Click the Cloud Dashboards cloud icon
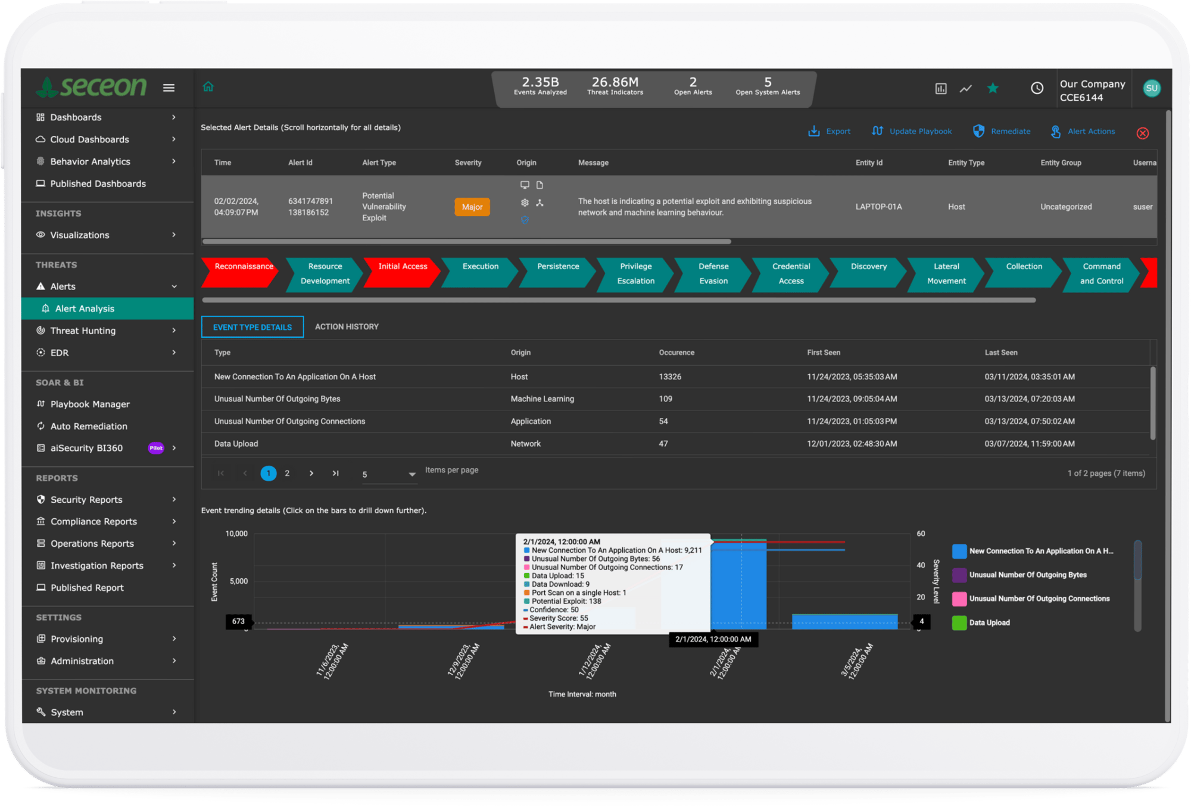Image resolution: width=1191 pixels, height=807 pixels. click(40, 139)
